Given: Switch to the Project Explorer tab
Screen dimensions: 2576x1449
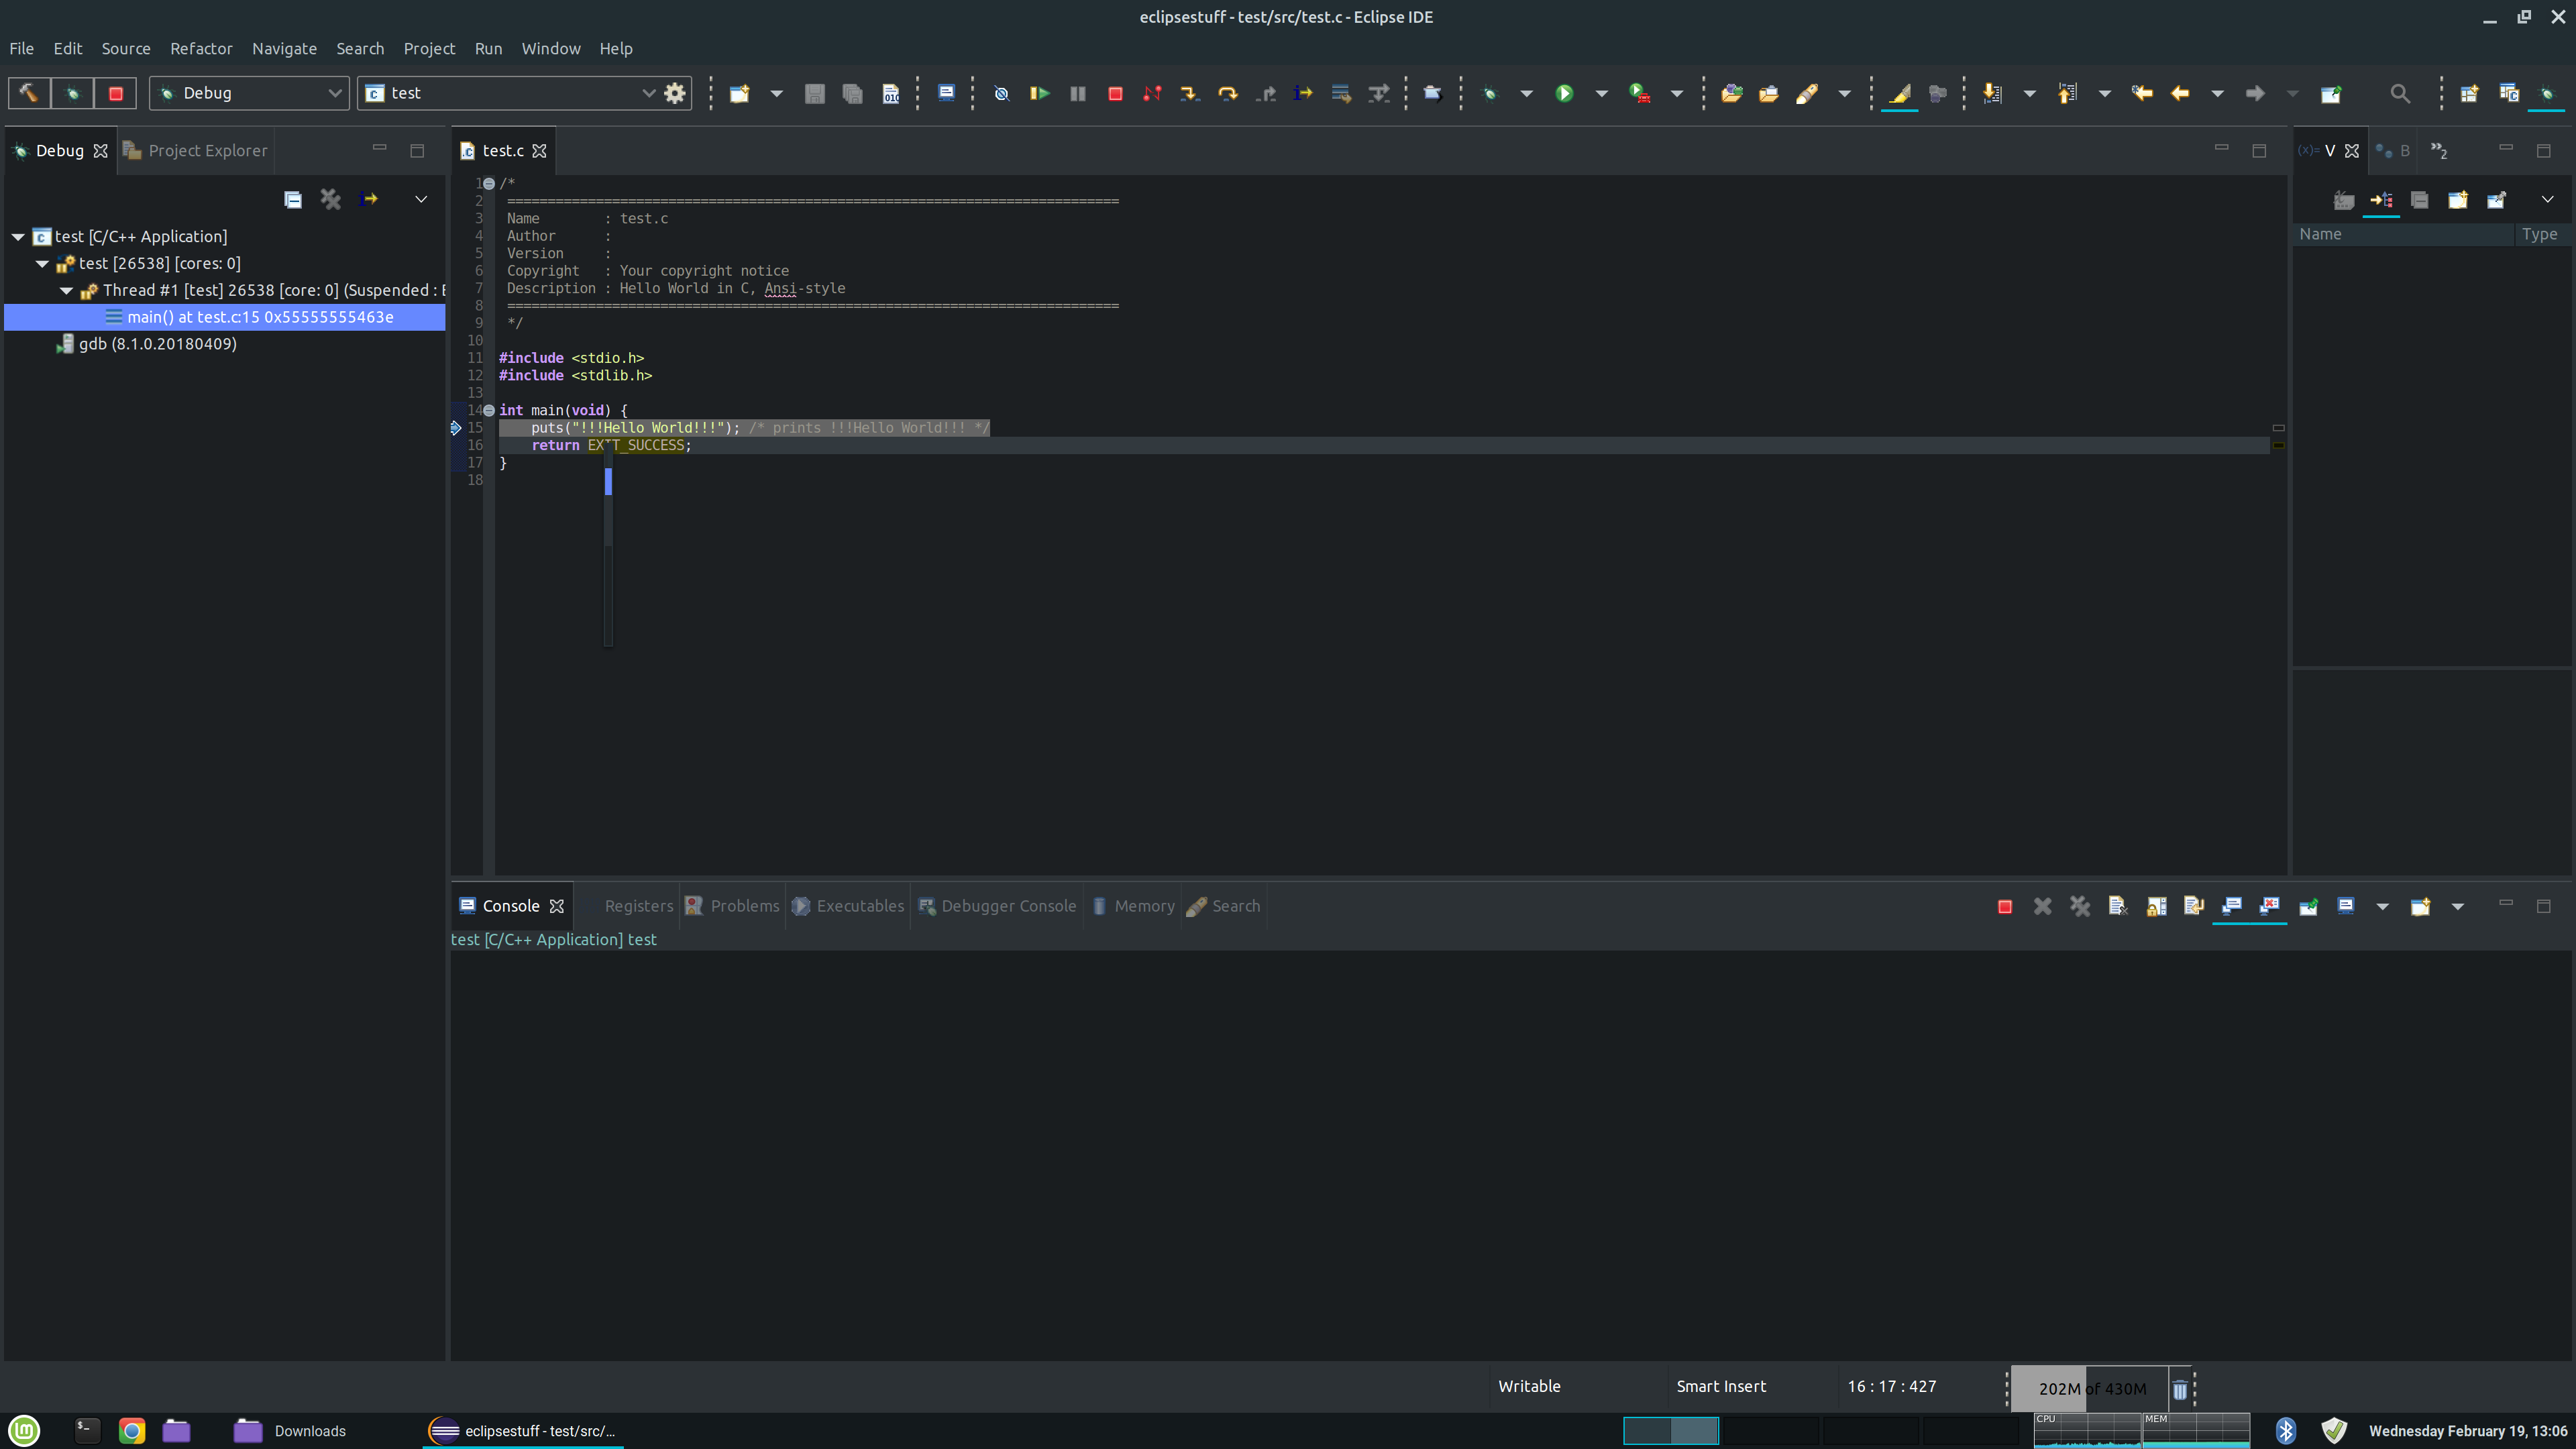Looking at the screenshot, I should pos(196,150).
